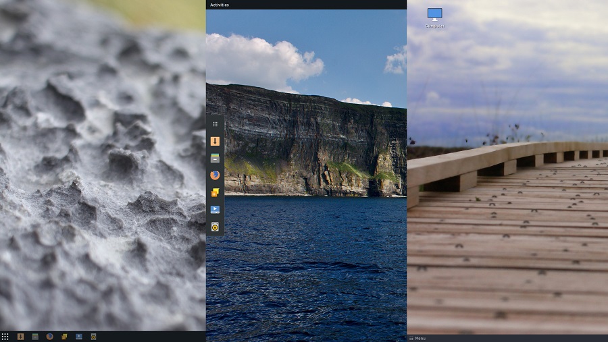Image resolution: width=608 pixels, height=342 pixels.
Task: Open the file manager in the vertical dock
Action: 215,158
